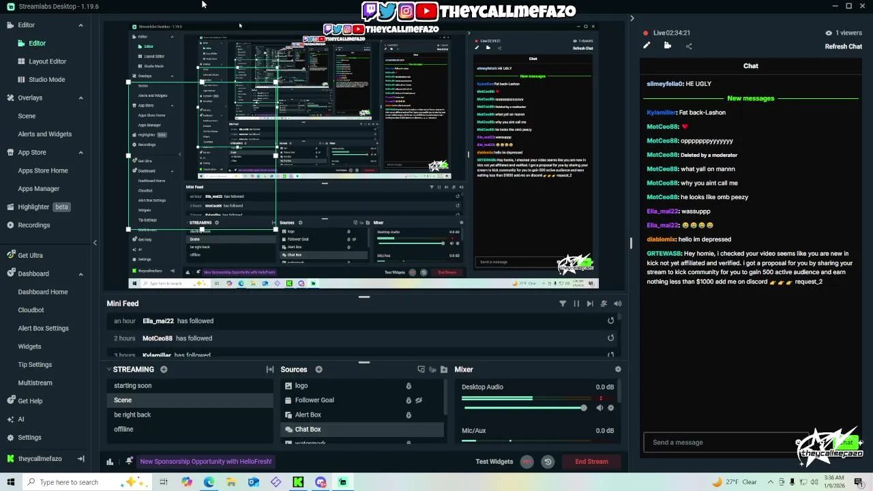Open scene transitions icon next to Sources
The height and width of the screenshot is (491, 873).
(270, 370)
